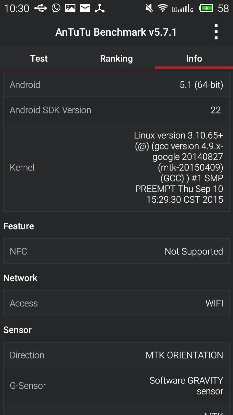Tap the NFC Not Supported row
The height and width of the screenshot is (415, 233).
click(116, 251)
